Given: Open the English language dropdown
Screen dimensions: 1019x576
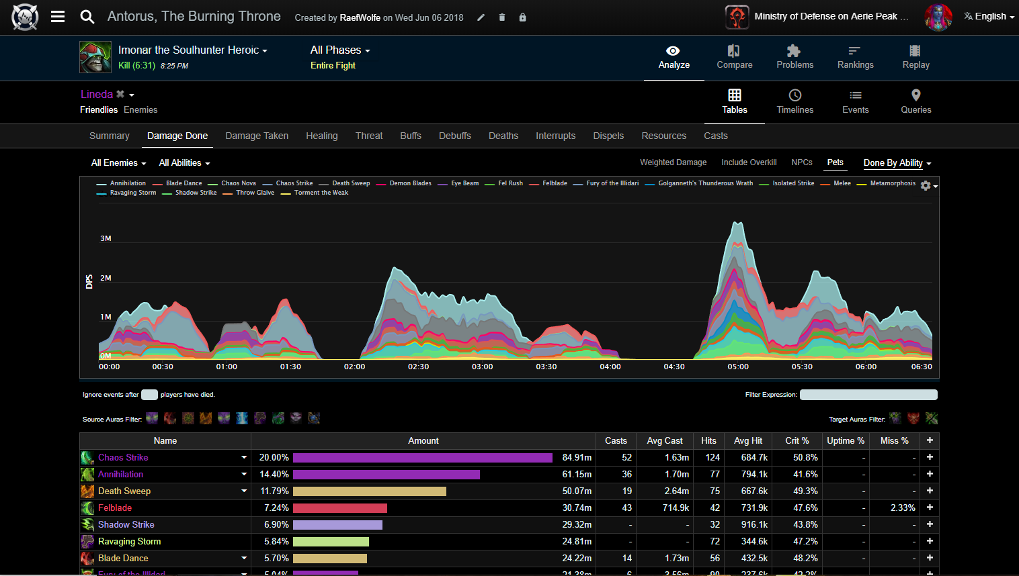Looking at the screenshot, I should click(989, 17).
